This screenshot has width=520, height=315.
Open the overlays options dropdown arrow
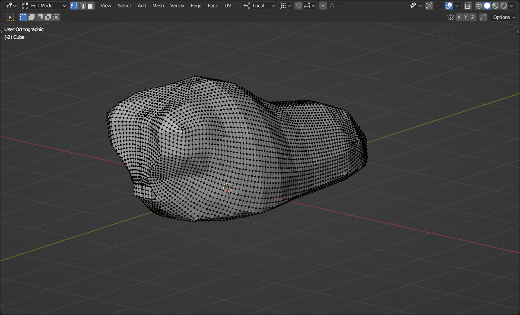tap(457, 6)
